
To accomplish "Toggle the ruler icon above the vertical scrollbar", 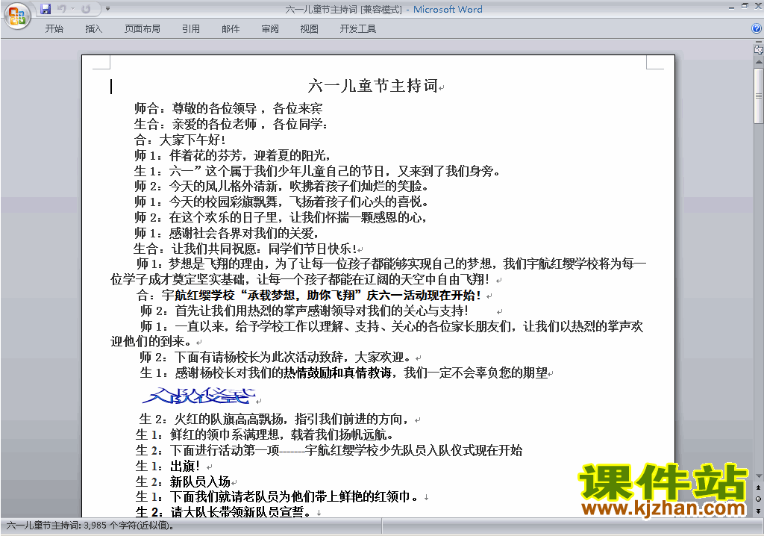I will (x=758, y=49).
